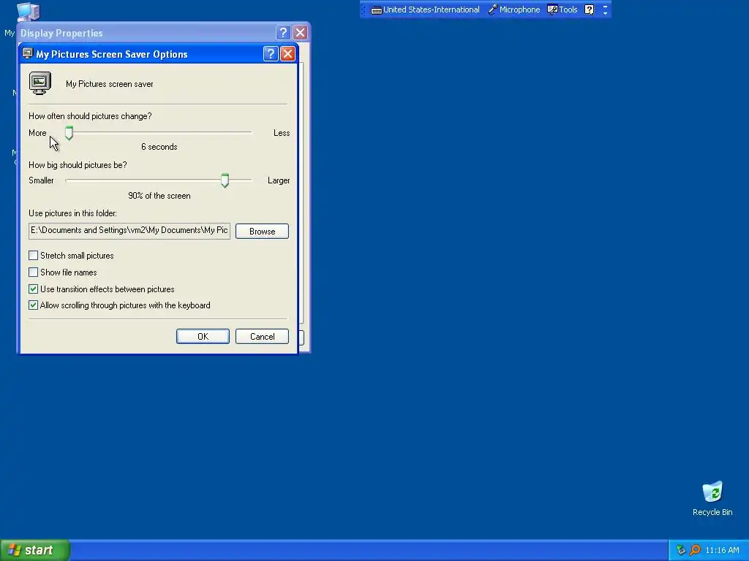Click the My Computer icon on desktop
This screenshot has width=749, height=561.
[28, 12]
